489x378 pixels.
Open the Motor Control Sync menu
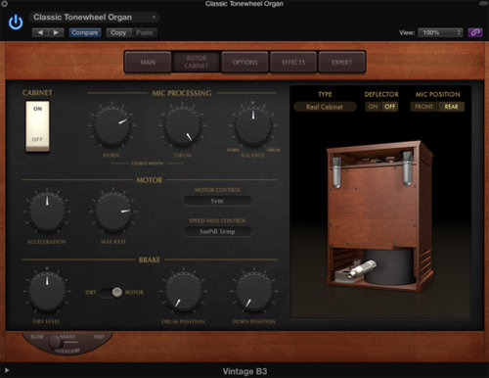pyautogui.click(x=217, y=201)
